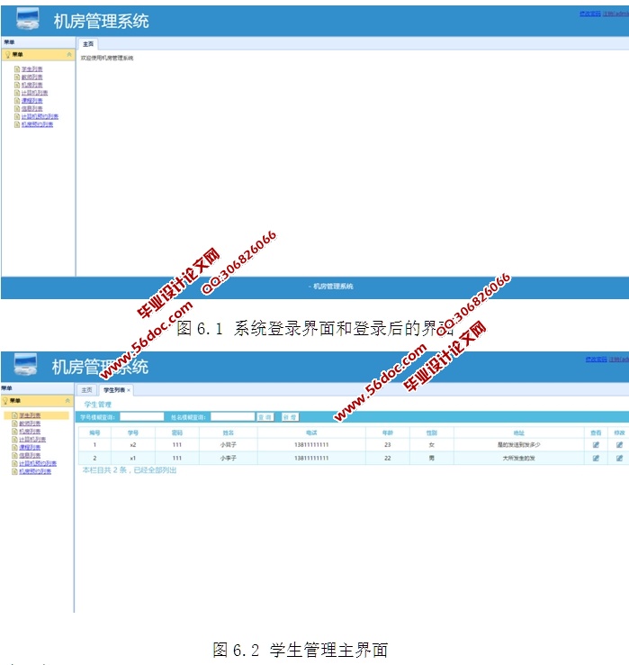Open 教师列表 from the welcome page menu
The width and height of the screenshot is (629, 665).
(x=31, y=77)
